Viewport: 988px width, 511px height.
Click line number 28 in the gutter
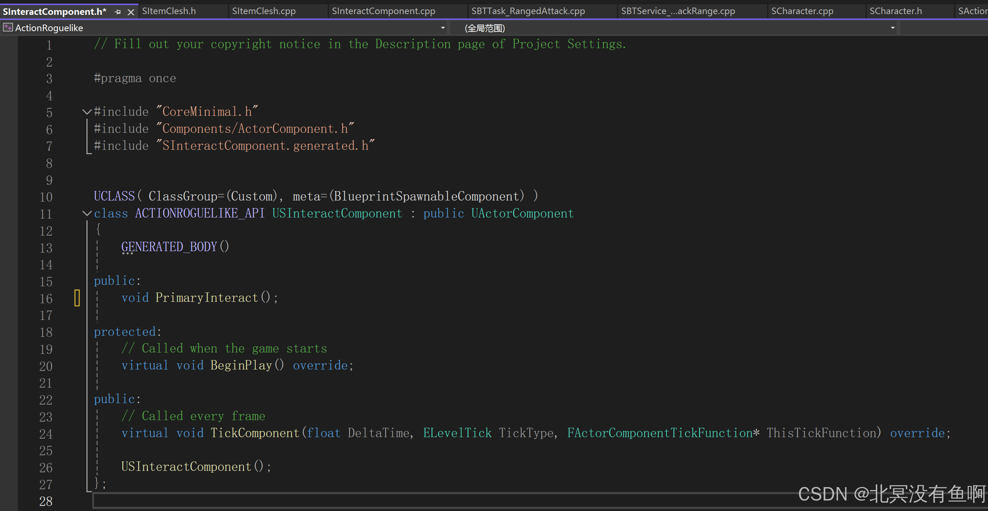click(46, 501)
